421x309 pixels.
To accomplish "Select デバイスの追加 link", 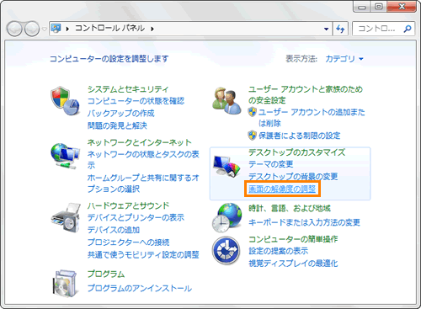I will point(114,230).
